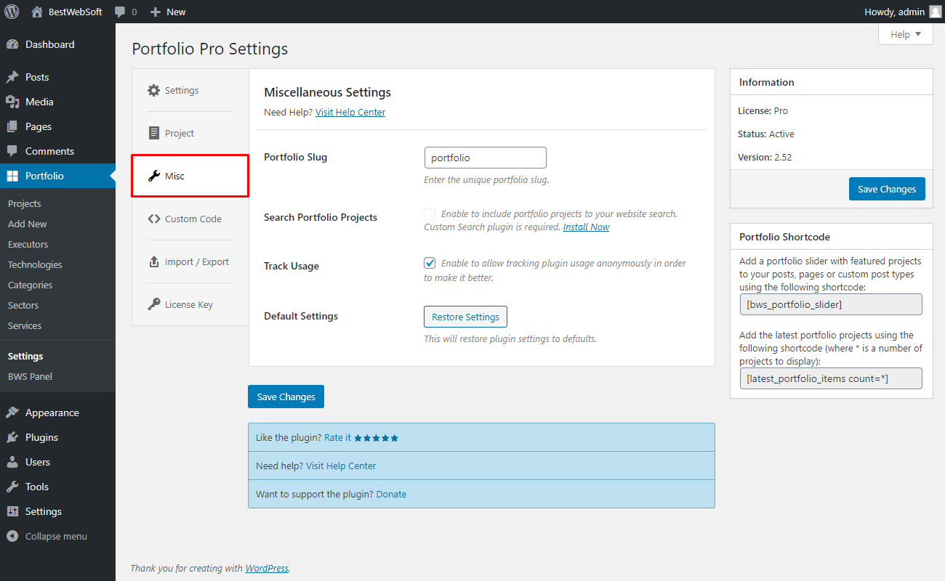Switch to the Project tab

190,134
